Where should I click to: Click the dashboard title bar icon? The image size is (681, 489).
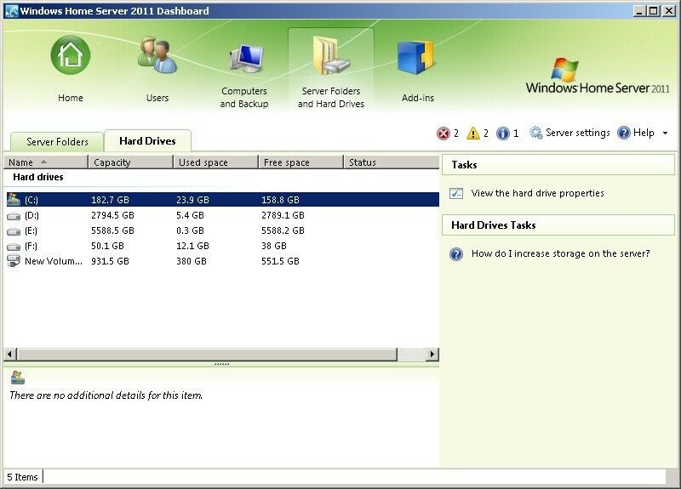pyautogui.click(x=11, y=11)
